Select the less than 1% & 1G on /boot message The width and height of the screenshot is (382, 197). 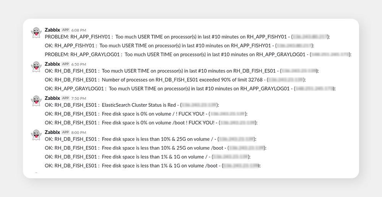coord(153,166)
